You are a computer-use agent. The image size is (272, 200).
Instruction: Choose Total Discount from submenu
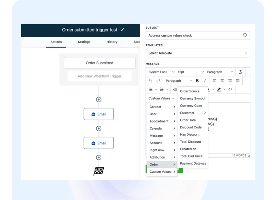point(193,142)
